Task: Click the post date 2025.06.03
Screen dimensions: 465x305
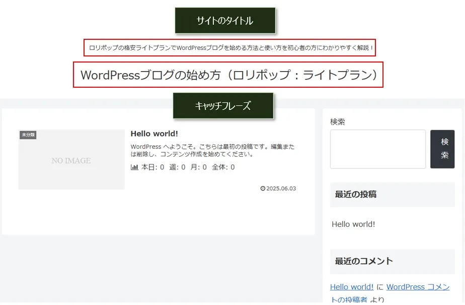Action: [281, 189]
